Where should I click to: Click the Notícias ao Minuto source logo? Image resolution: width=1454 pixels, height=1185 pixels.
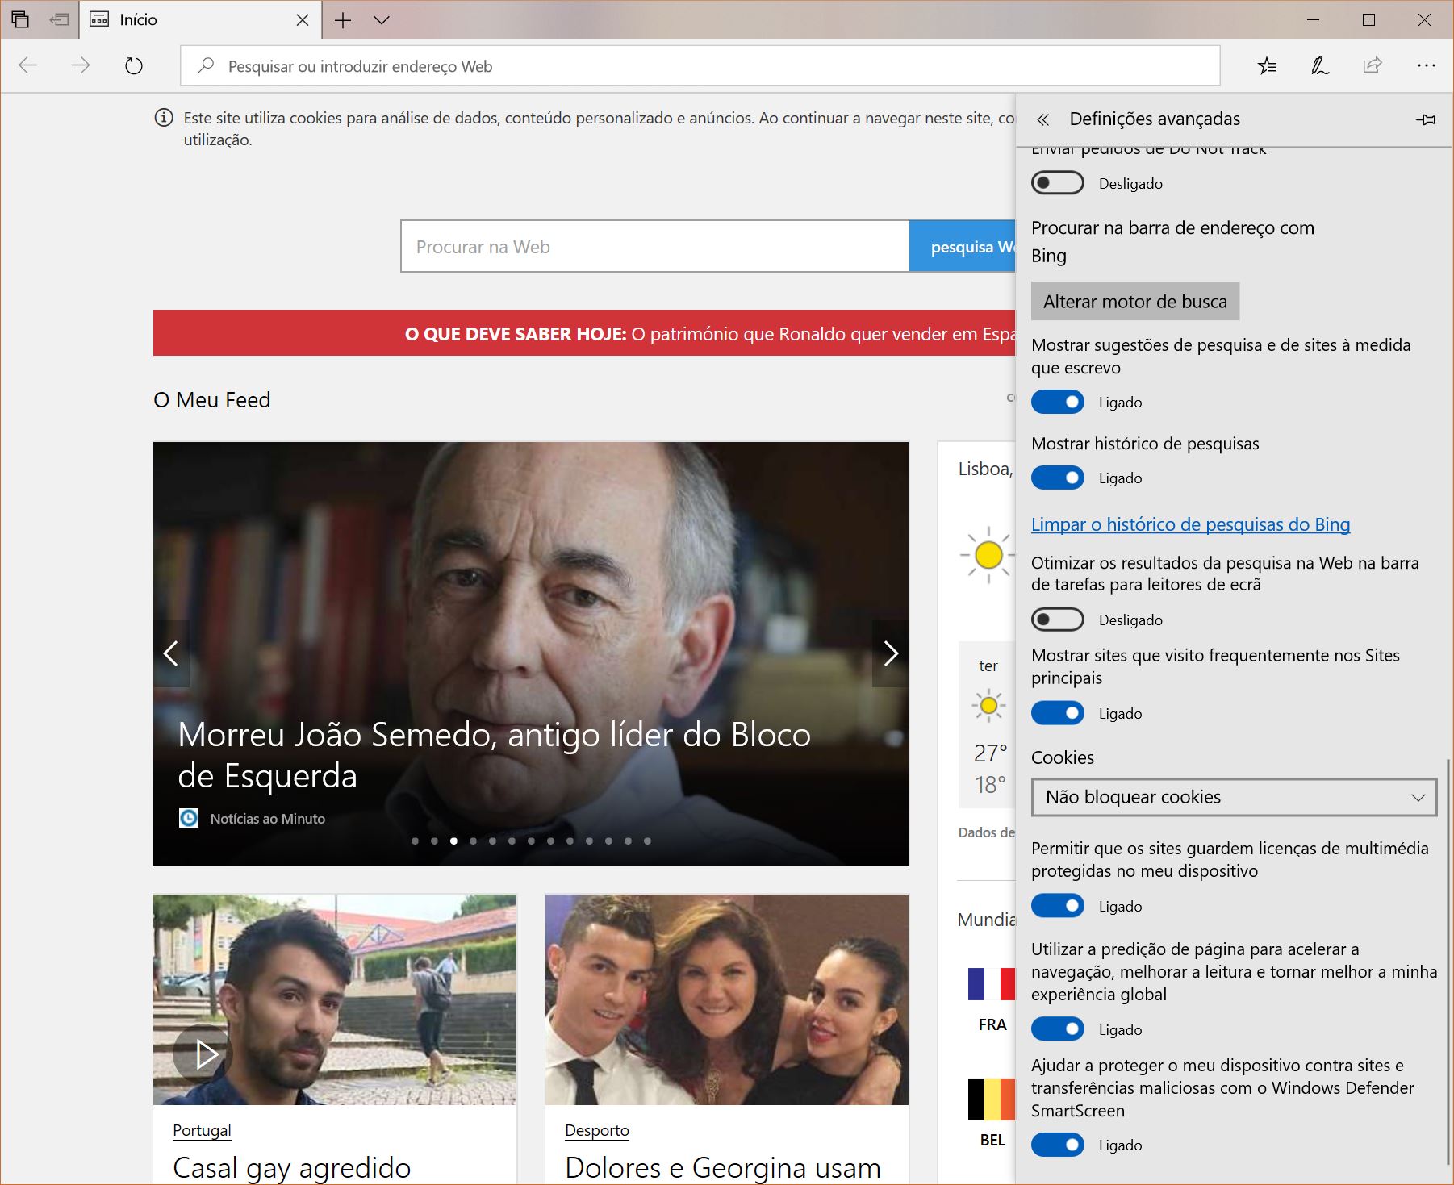188,818
